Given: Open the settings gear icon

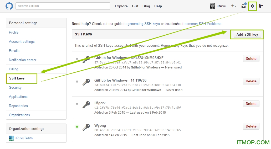Looking at the screenshot, I should point(252,6).
